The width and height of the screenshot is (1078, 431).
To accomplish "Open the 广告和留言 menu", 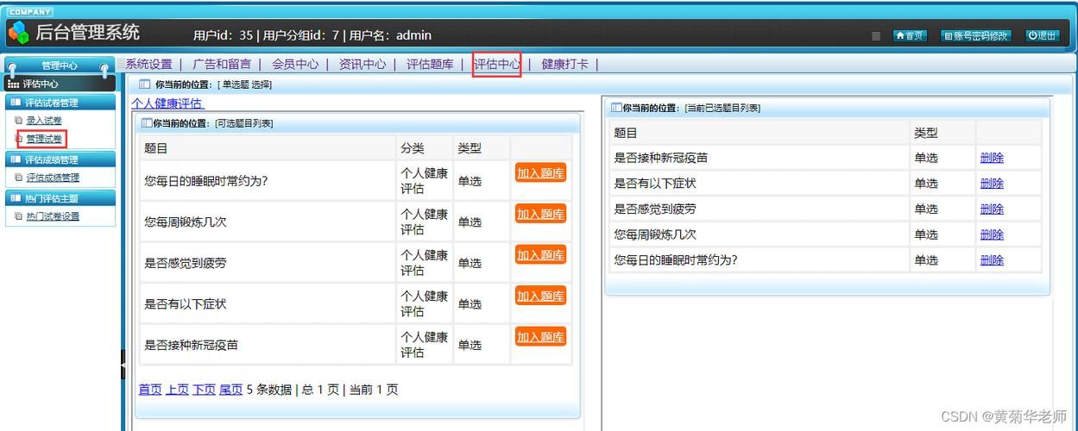I will pos(222,64).
